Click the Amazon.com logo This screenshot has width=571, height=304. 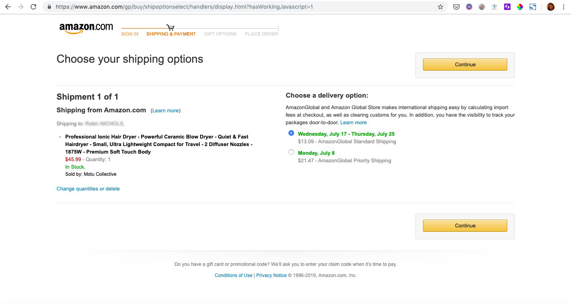point(86,29)
